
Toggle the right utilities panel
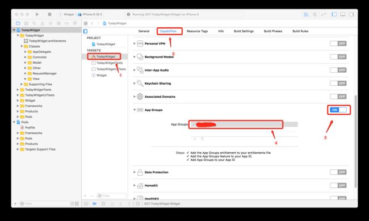[x=351, y=14]
